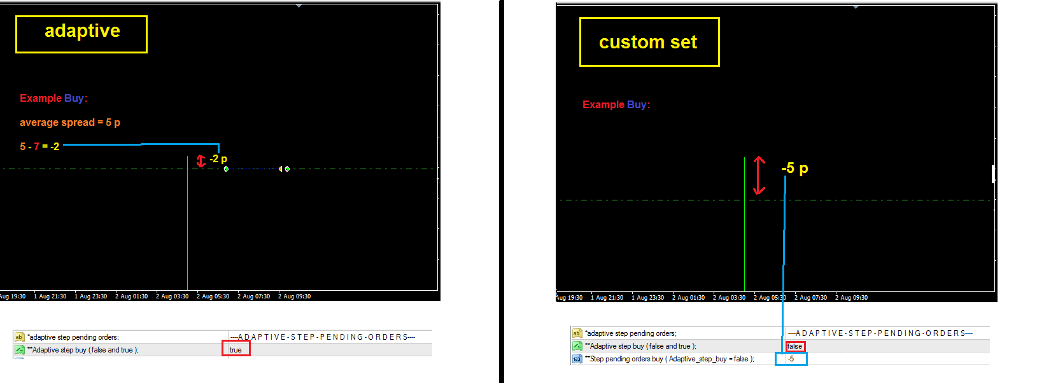Select the '**Adaptive step buy' row with value false
1058x383 pixels.
click(780, 346)
